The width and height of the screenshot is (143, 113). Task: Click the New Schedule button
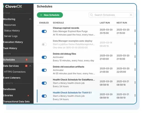[x=50, y=15]
